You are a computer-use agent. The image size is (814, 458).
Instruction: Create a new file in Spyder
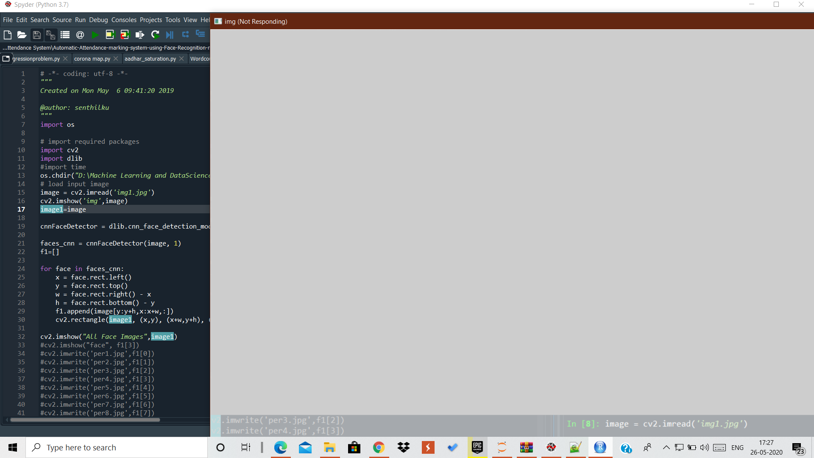click(x=7, y=35)
